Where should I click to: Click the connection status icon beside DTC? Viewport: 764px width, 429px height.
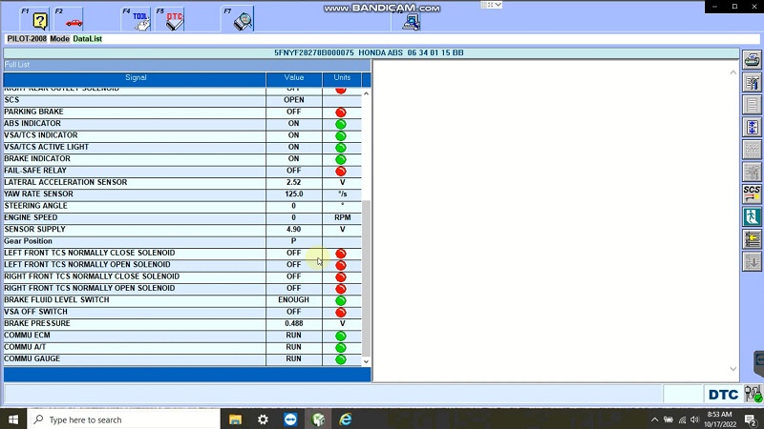(753, 394)
